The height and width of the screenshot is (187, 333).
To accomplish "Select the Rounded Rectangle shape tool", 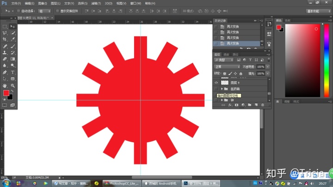I will [13, 79].
